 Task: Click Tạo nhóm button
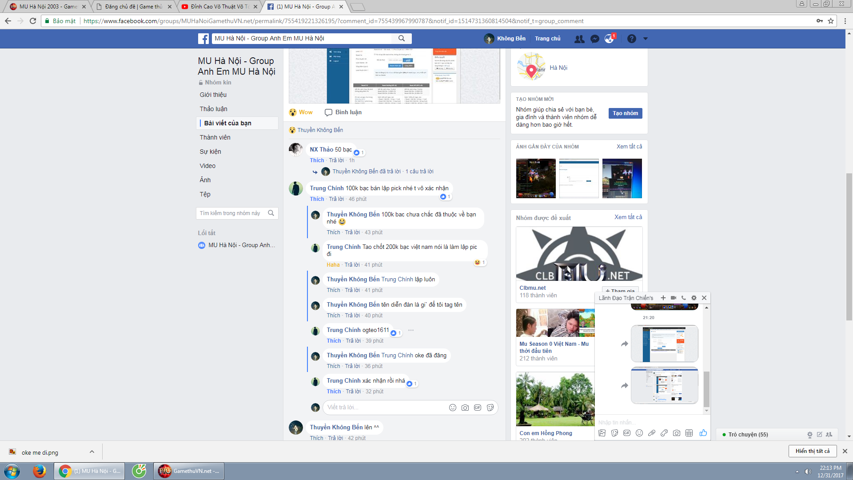[x=625, y=113]
